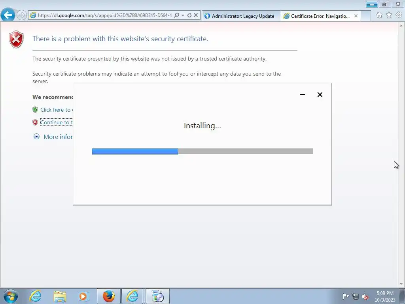This screenshot has height=304, width=405.
Task: Click the Show desktop button
Action: pyautogui.click(x=402, y=296)
